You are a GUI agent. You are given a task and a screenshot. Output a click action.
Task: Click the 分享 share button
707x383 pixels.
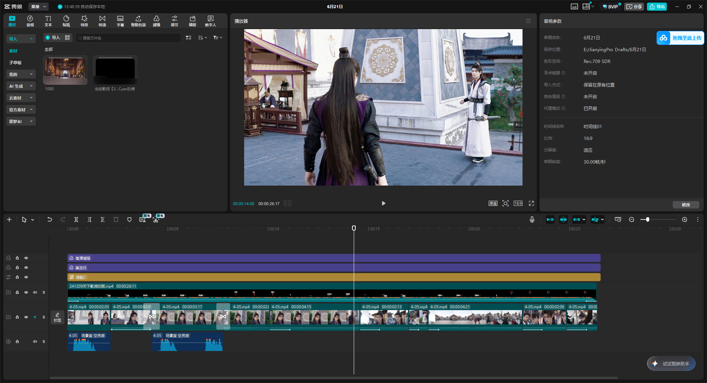point(634,7)
